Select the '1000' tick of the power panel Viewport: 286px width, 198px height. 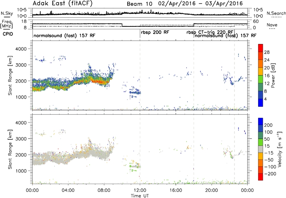(21, 97)
